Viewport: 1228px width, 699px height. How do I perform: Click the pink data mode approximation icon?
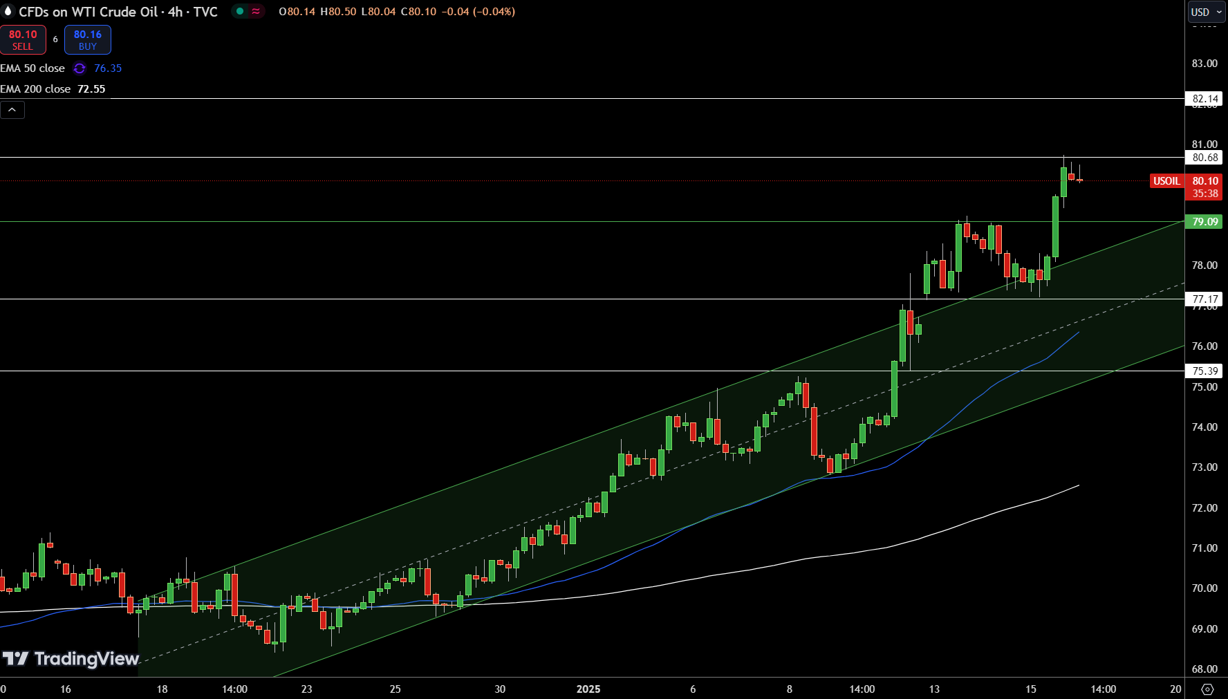click(x=257, y=11)
